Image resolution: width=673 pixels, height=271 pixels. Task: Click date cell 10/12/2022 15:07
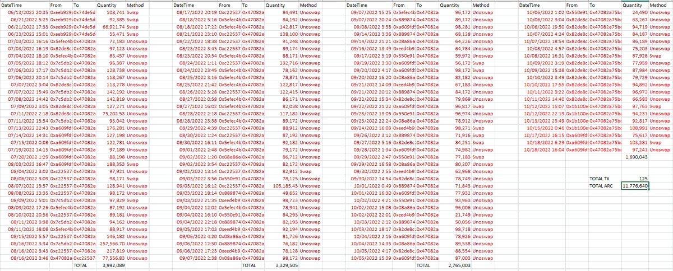point(543,106)
